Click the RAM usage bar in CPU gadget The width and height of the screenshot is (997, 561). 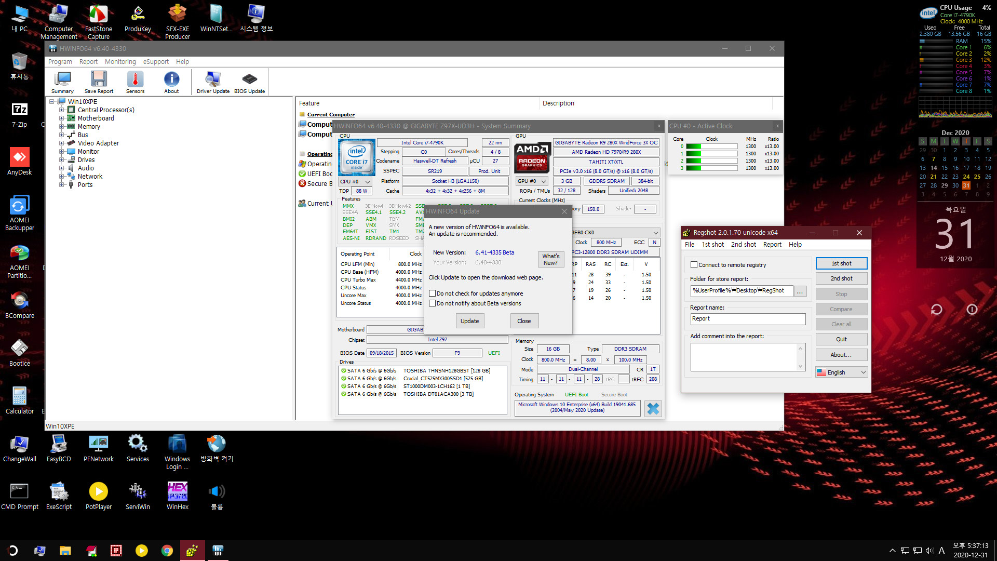(x=936, y=41)
